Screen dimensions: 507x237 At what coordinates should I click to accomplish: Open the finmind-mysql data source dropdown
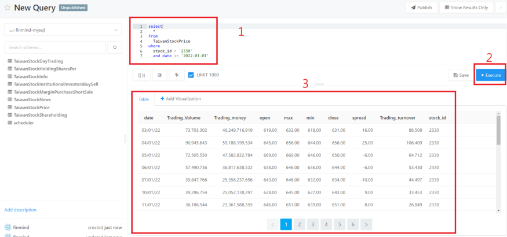coord(63,29)
